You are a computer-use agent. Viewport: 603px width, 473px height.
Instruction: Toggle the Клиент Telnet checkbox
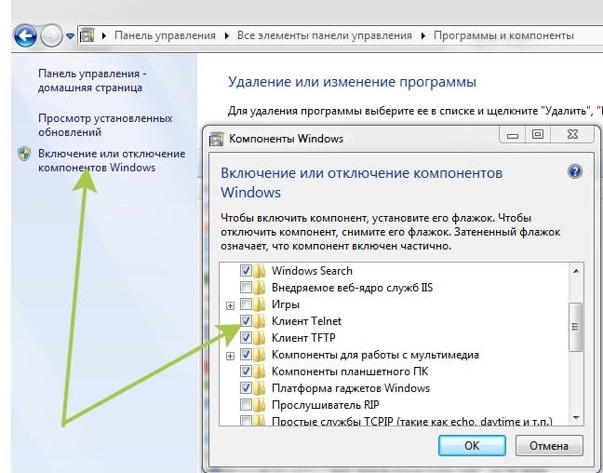(x=246, y=320)
